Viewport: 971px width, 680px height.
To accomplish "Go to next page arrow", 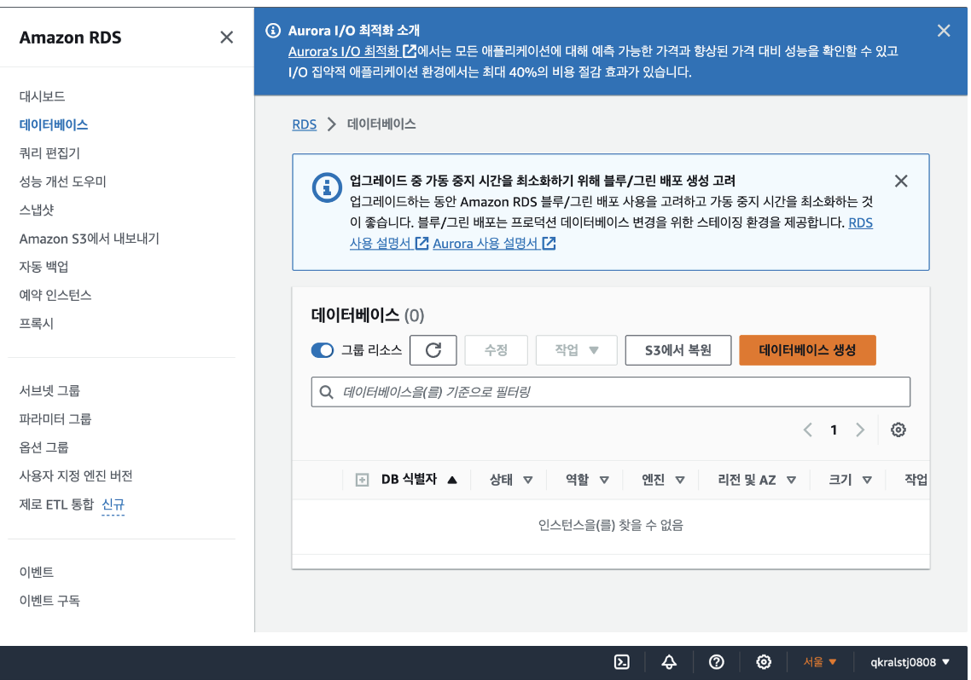I will pos(860,429).
